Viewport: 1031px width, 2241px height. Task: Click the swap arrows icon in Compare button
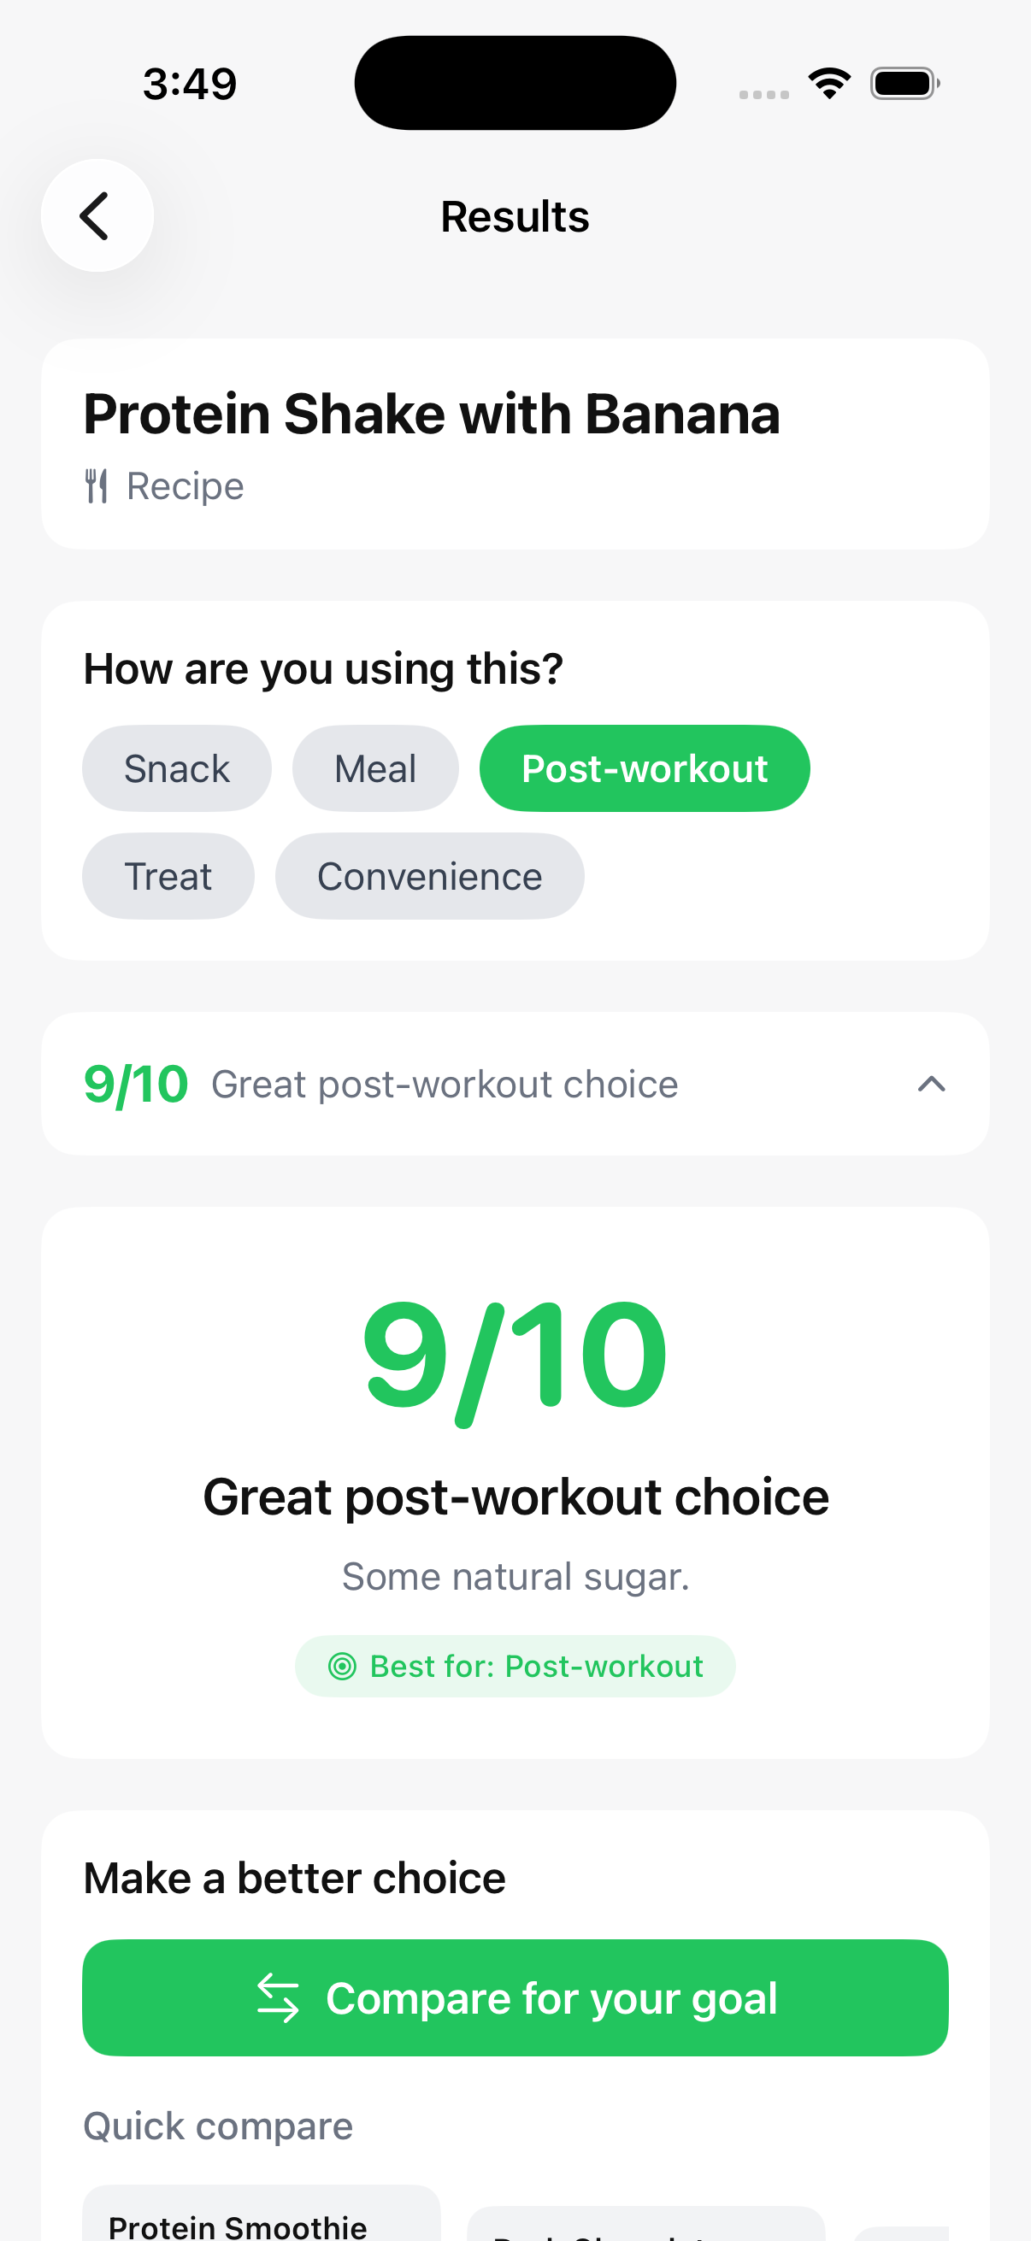280,1997
